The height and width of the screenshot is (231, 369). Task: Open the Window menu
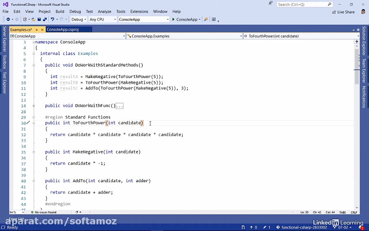coord(160,11)
